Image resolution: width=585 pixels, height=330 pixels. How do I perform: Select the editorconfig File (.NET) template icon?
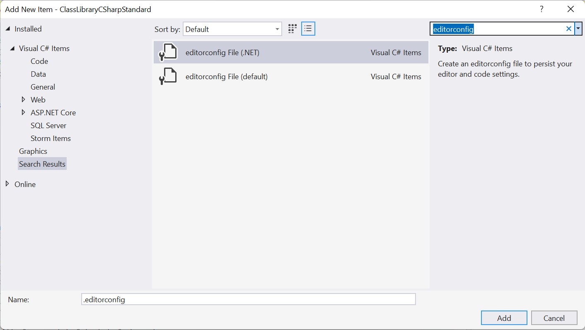click(x=168, y=52)
